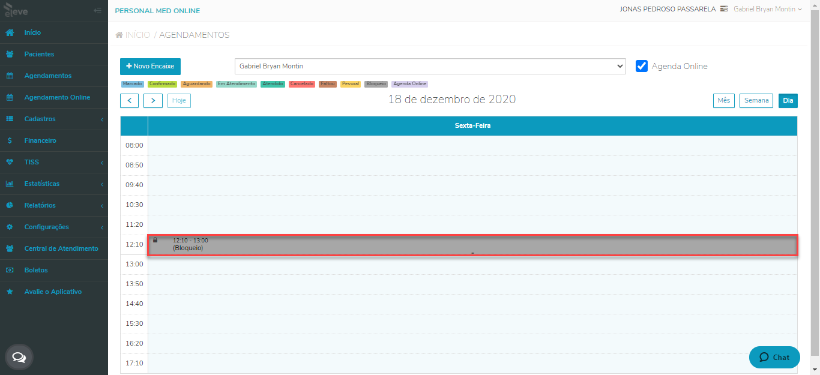Uncheck the Agenda Online checkbox
820x375 pixels.
pyautogui.click(x=642, y=66)
